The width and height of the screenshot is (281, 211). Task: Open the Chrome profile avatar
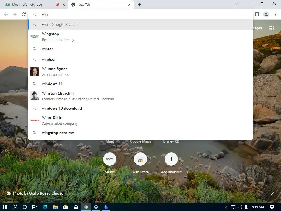tap(266, 14)
